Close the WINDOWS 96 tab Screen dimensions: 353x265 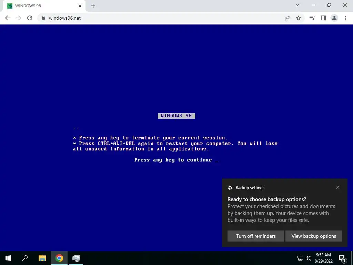coord(80,6)
